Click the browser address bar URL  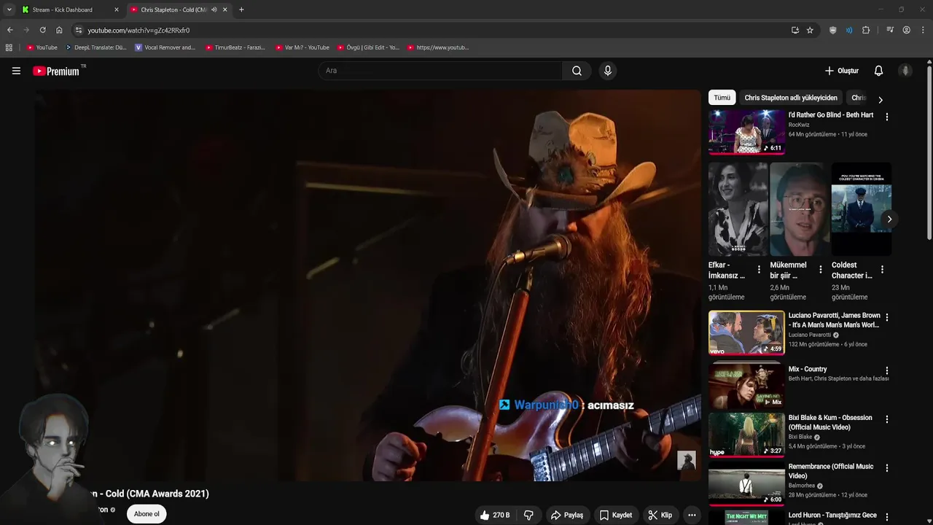click(x=138, y=30)
